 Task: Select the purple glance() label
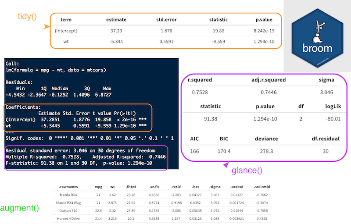[x=247, y=171]
